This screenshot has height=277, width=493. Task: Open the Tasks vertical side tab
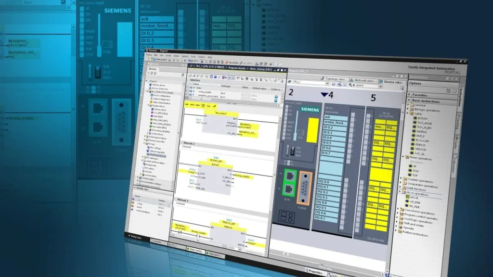coord(456,143)
